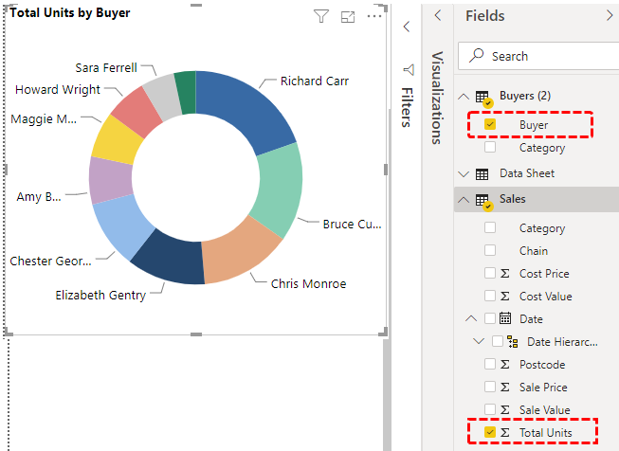The image size is (619, 451).
Task: Uncheck the Buyer field checkbox
Action: coord(490,124)
